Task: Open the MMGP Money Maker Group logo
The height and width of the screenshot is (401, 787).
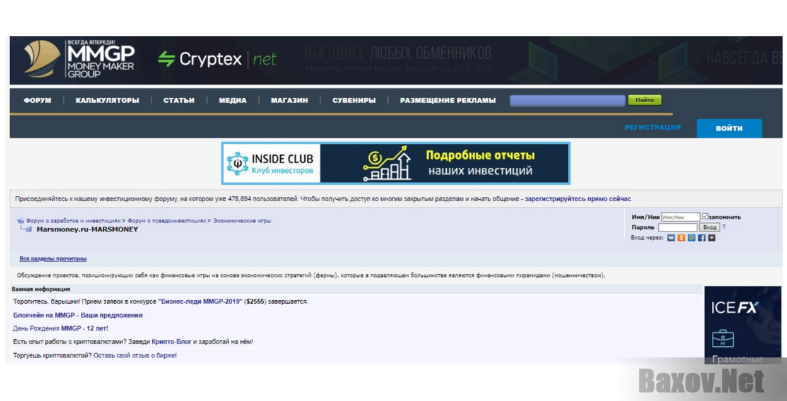Action: click(x=79, y=59)
